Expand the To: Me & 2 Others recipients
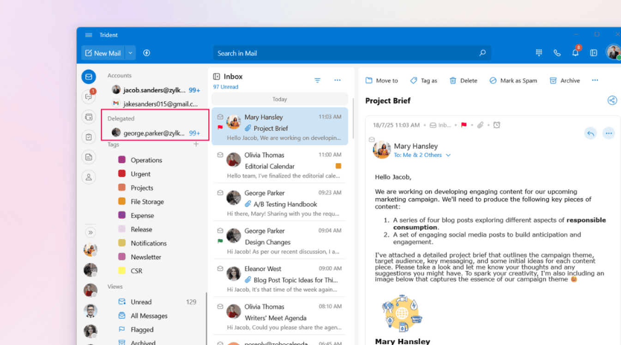Screen dimensions: 621x345 [x=422, y=155]
